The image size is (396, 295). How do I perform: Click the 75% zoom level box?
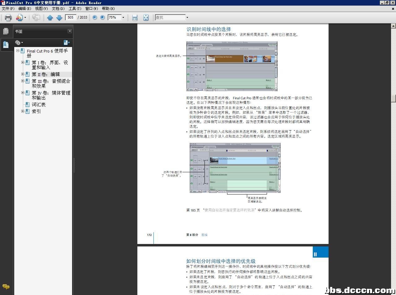[114, 17]
